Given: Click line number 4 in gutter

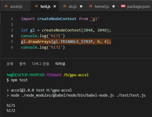Looking at the screenshot, I should 12,36.
